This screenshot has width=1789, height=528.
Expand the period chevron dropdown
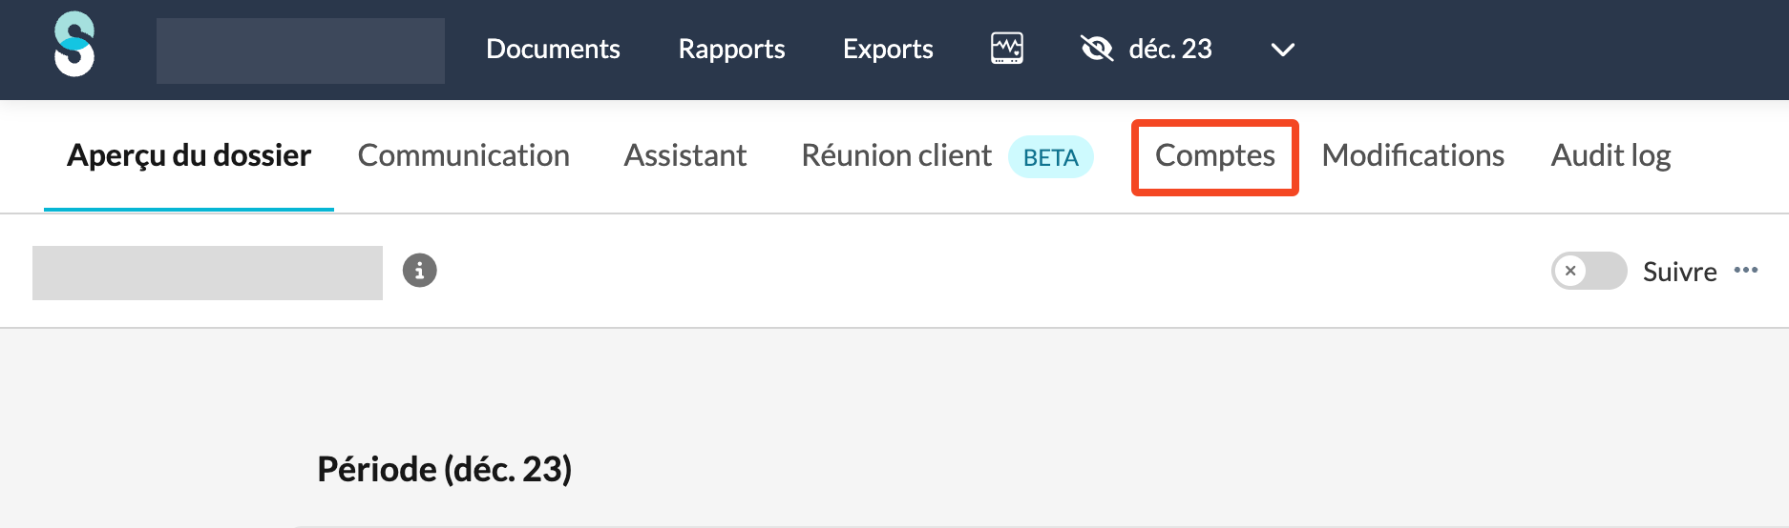(x=1282, y=50)
